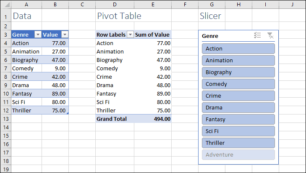Image resolution: width=306 pixels, height=173 pixels.
Task: Toggle the Action slicer item
Action: [x=238, y=48]
